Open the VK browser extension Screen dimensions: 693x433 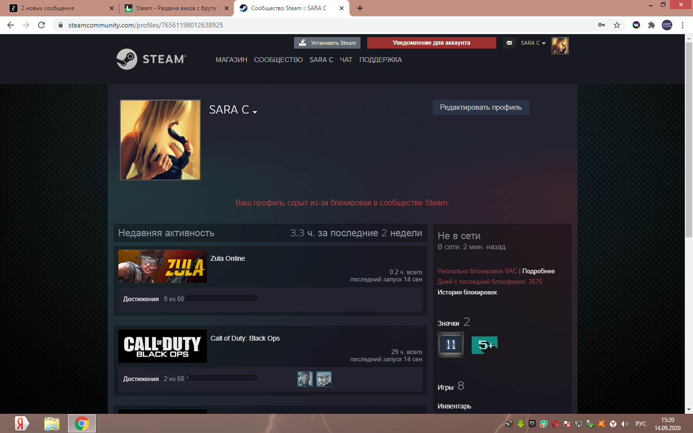[x=636, y=25]
